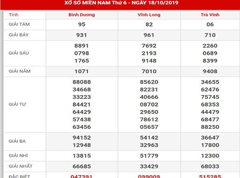240x178 pixels.
Task: Select the GIẢI TƯ row label
Action: (x=17, y=104)
